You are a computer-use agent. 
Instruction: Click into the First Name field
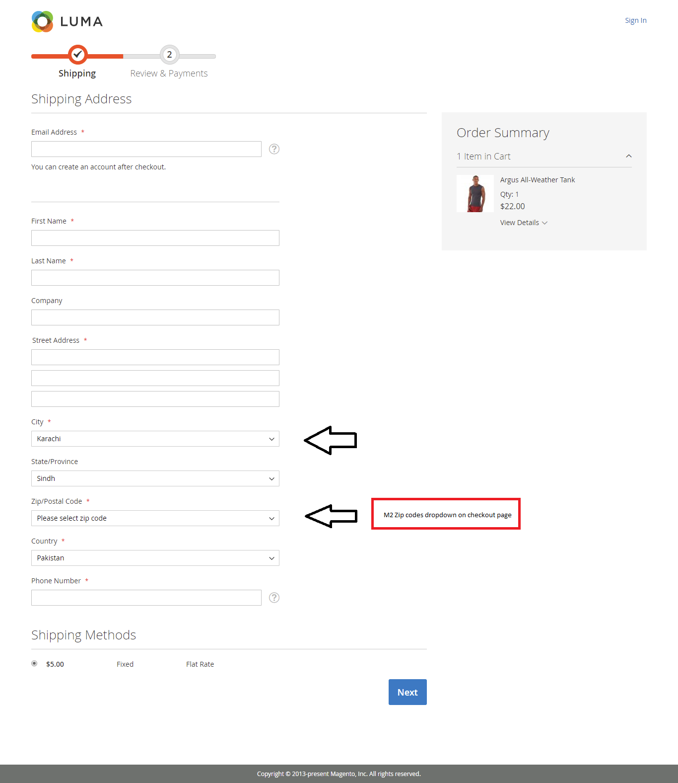[x=155, y=238]
